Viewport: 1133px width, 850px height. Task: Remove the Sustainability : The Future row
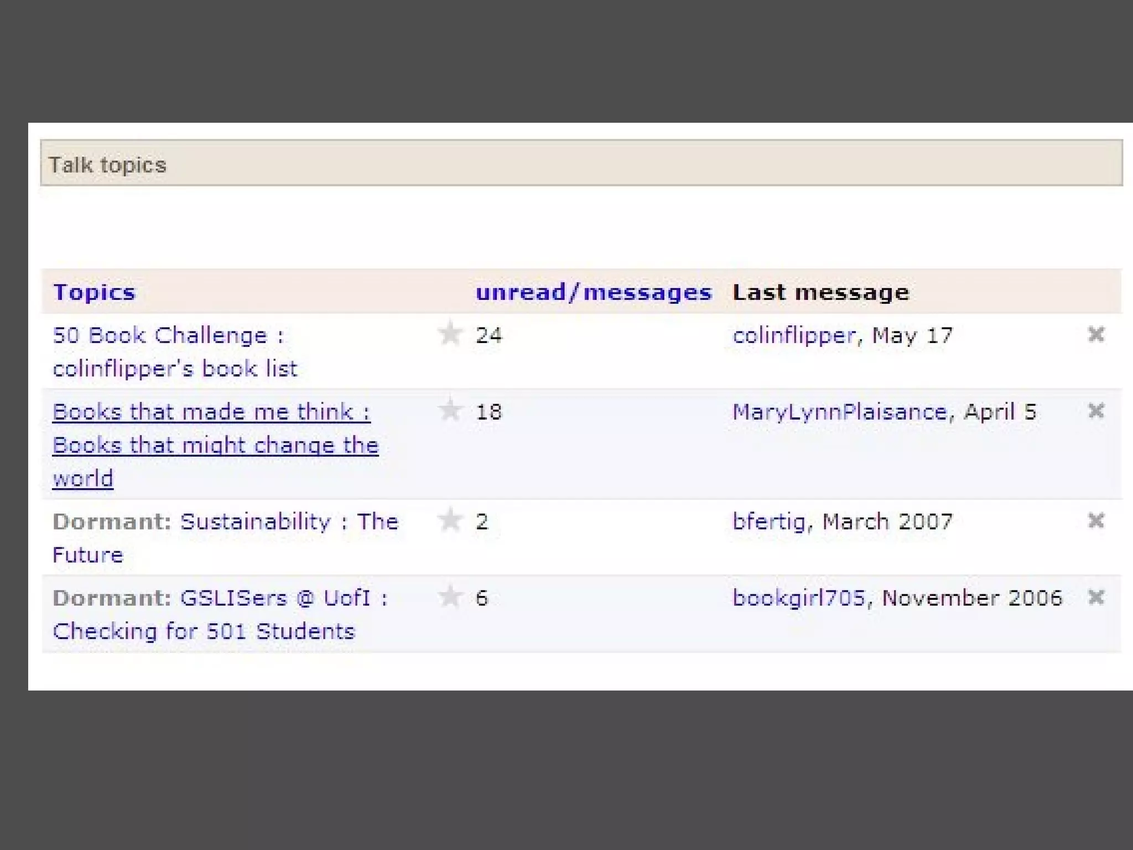[1095, 521]
